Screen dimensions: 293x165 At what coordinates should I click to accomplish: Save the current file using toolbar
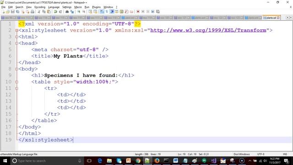[12, 11]
